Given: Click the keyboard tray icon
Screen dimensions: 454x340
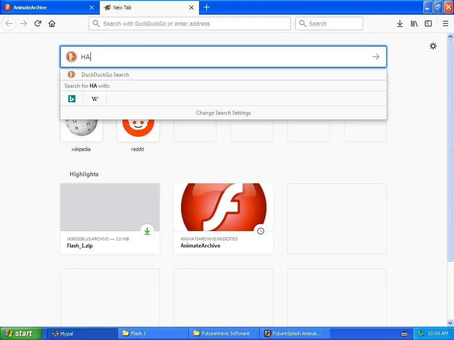Looking at the screenshot, I should 404,334.
